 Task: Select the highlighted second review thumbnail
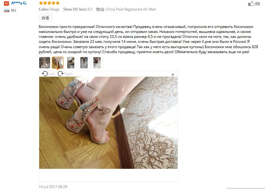[x=58, y=63]
